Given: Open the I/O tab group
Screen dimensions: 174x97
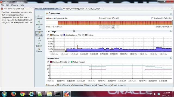Looking at the screenshot, I should tap(39, 39).
